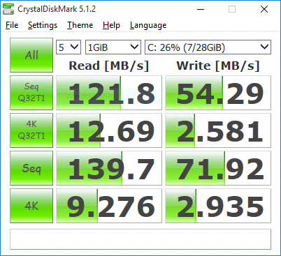Image resolution: width=281 pixels, height=256 pixels.
Task: Close the CrystalDiskMark window
Action: [x=264, y=9]
